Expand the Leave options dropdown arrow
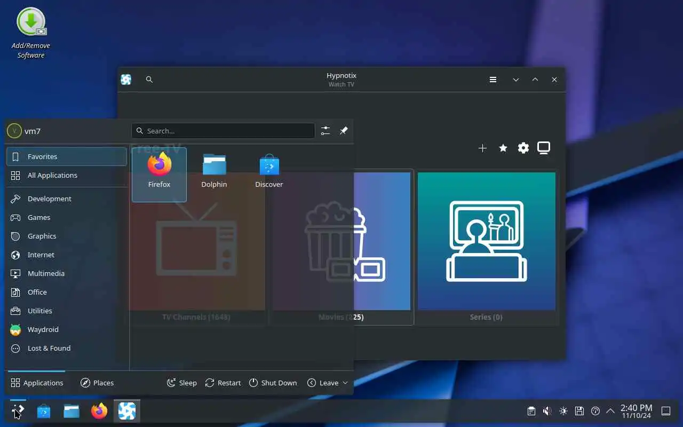This screenshot has height=427, width=683. click(x=345, y=383)
